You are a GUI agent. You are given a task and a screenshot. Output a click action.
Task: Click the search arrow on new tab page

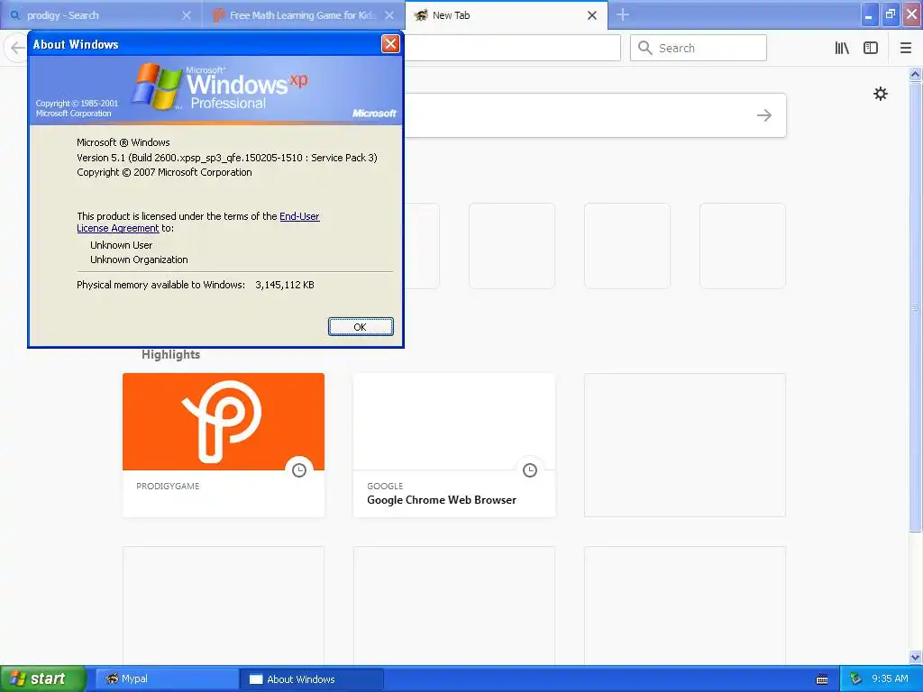[x=764, y=115]
